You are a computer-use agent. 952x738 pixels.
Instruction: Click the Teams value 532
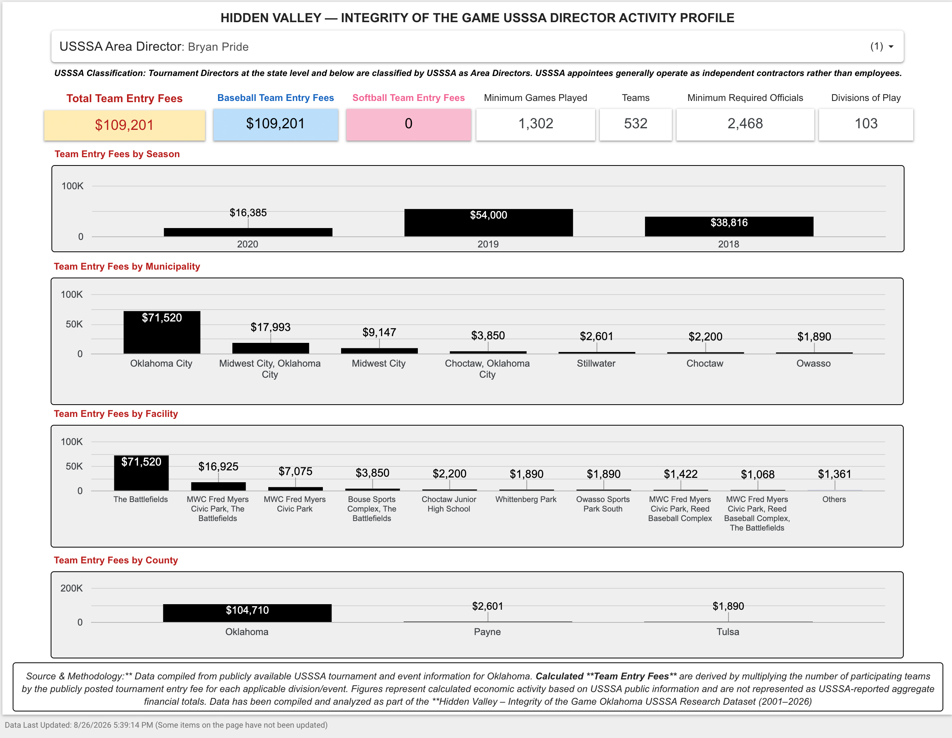[635, 124]
